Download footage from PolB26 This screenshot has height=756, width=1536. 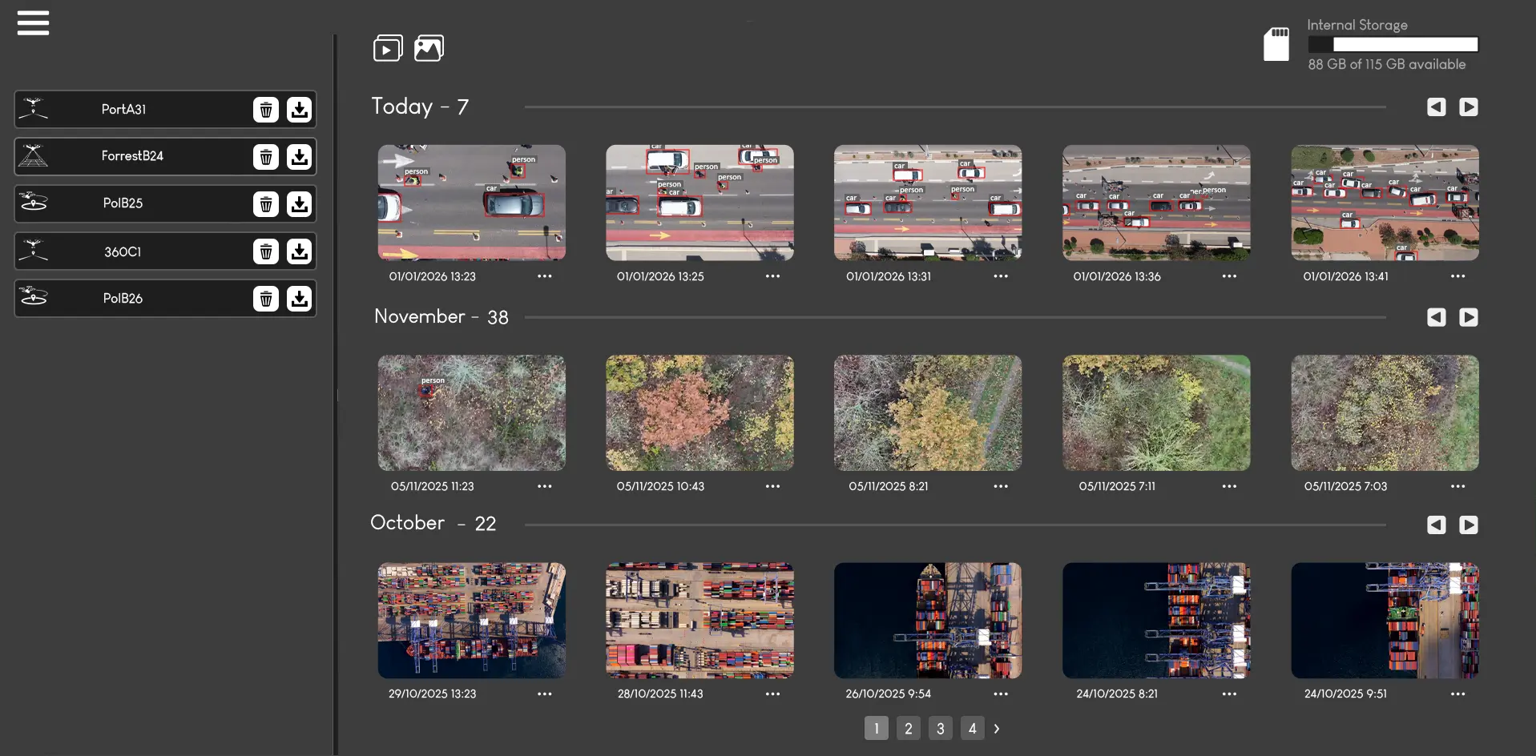click(299, 299)
